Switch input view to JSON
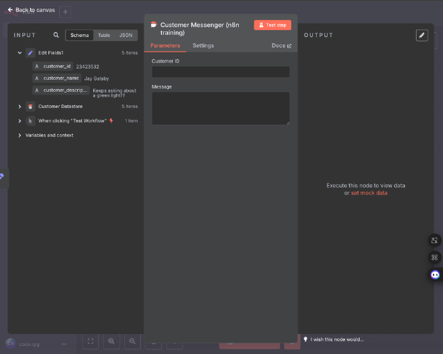Image resolution: width=443 pixels, height=354 pixels. coord(126,35)
